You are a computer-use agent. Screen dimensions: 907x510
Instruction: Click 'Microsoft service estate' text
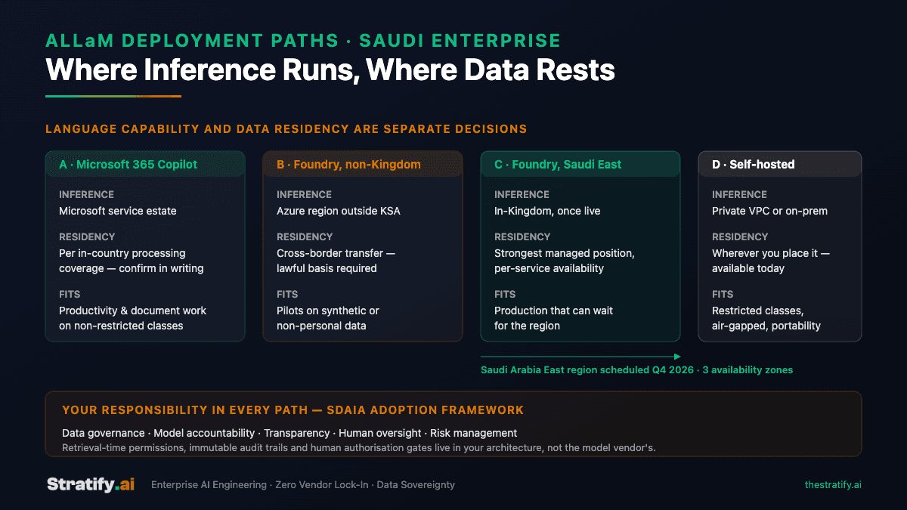tap(118, 211)
